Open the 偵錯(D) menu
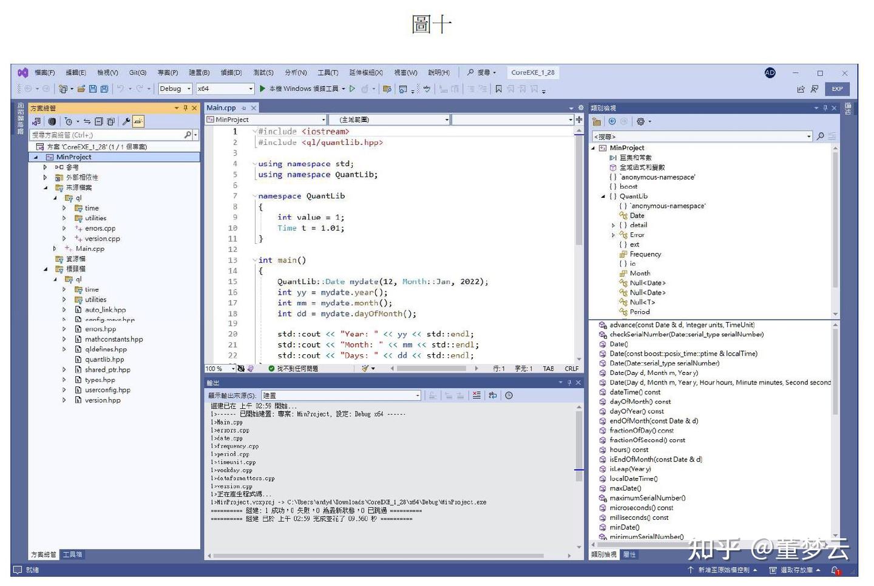Image resolution: width=874 pixels, height=586 pixels. 231,72
